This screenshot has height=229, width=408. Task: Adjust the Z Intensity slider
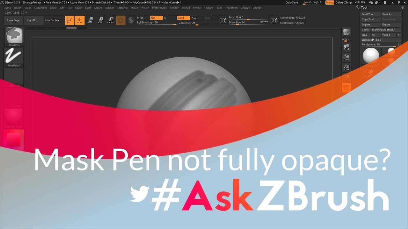click(197, 23)
